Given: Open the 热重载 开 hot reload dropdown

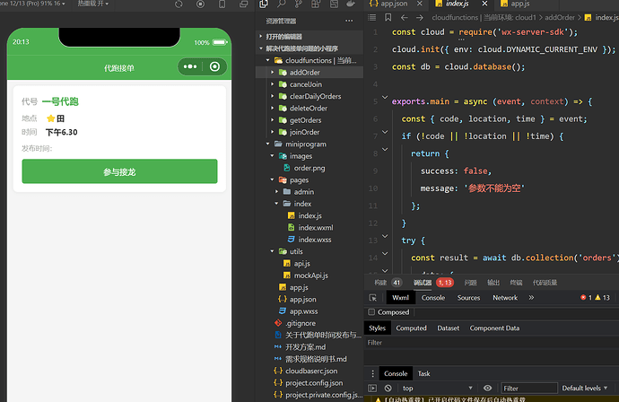Looking at the screenshot, I should pos(92,4).
